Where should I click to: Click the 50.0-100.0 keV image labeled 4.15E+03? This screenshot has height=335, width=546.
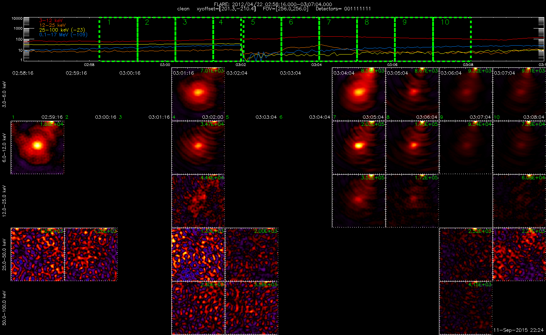[466, 308]
